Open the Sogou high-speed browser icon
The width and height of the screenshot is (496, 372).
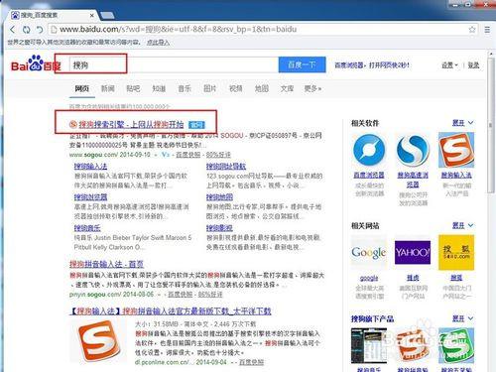click(x=413, y=150)
